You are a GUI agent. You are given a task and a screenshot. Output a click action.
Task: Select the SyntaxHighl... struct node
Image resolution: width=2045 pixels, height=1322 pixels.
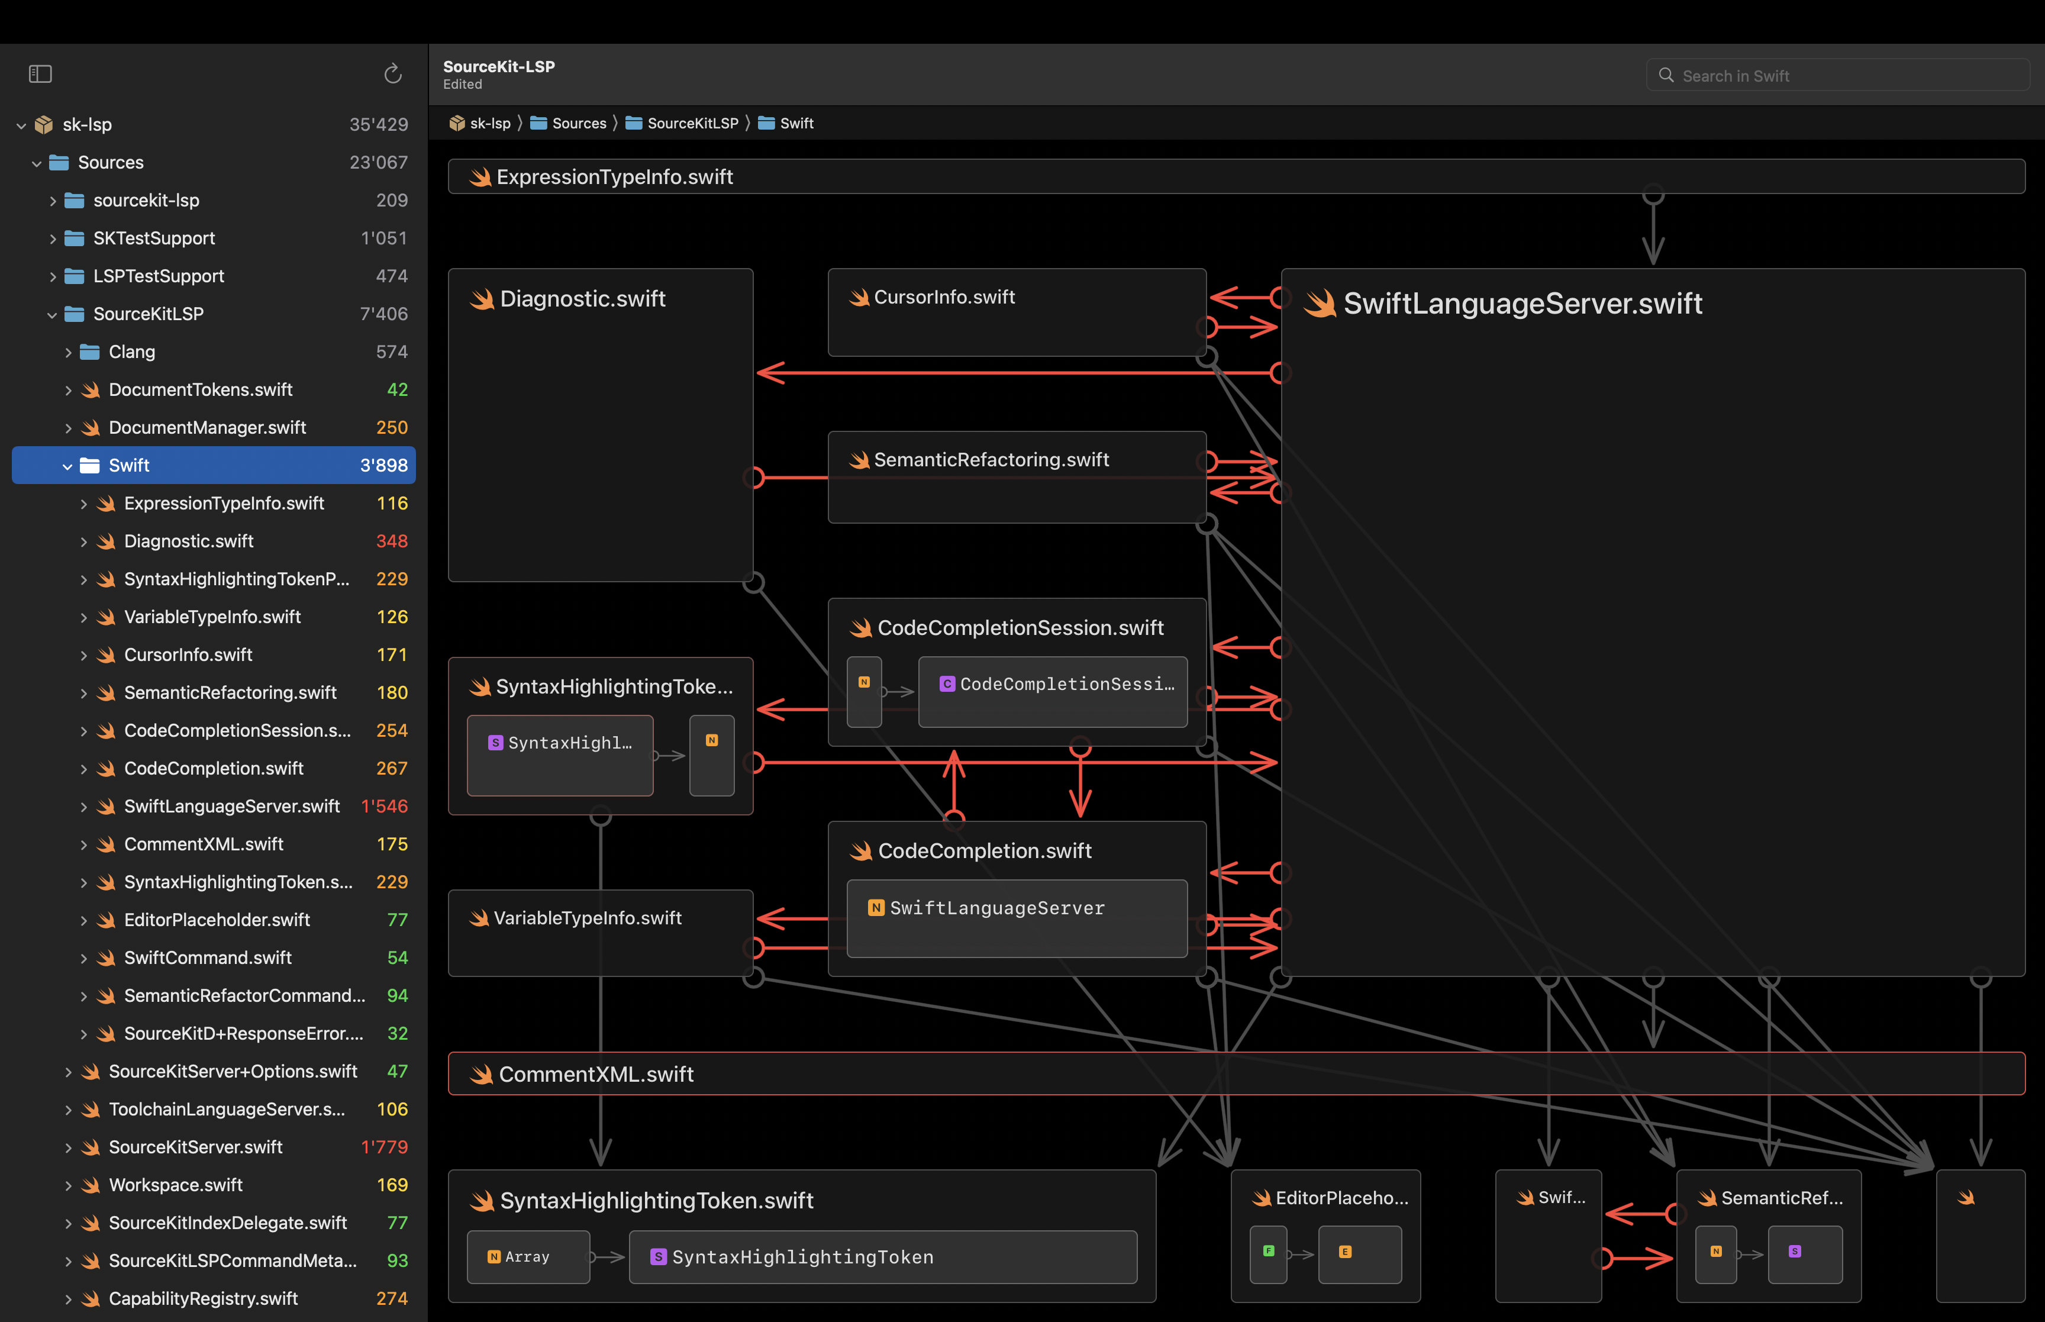click(560, 756)
